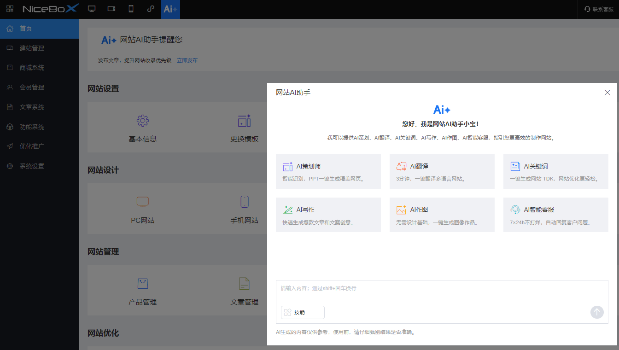Image resolution: width=619 pixels, height=350 pixels.
Task: Open the AI翻译 translation tool
Action: tap(442, 171)
